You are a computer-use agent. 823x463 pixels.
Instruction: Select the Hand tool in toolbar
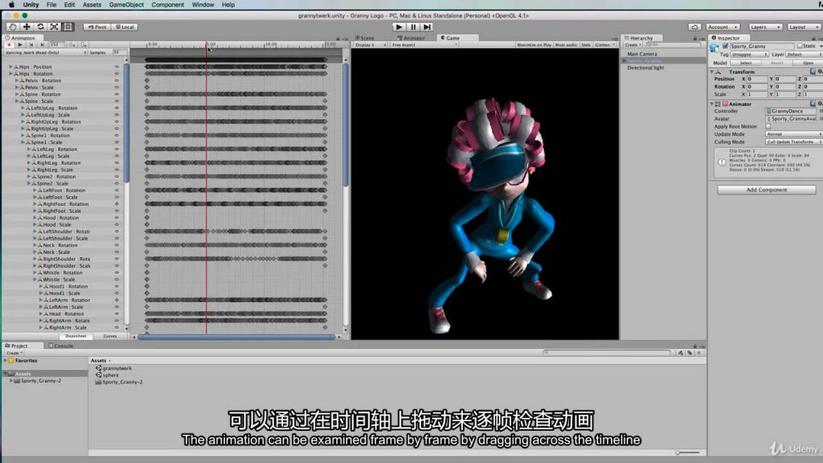point(13,27)
